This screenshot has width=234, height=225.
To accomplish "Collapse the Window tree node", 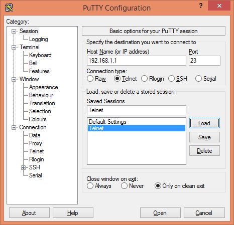I will [x=14, y=79].
